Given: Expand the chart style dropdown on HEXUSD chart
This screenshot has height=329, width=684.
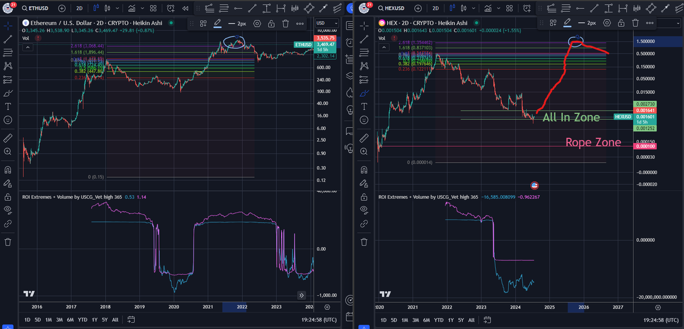Looking at the screenshot, I should point(473,9).
